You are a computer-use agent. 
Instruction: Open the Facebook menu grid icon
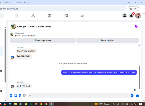pos(125,16)
